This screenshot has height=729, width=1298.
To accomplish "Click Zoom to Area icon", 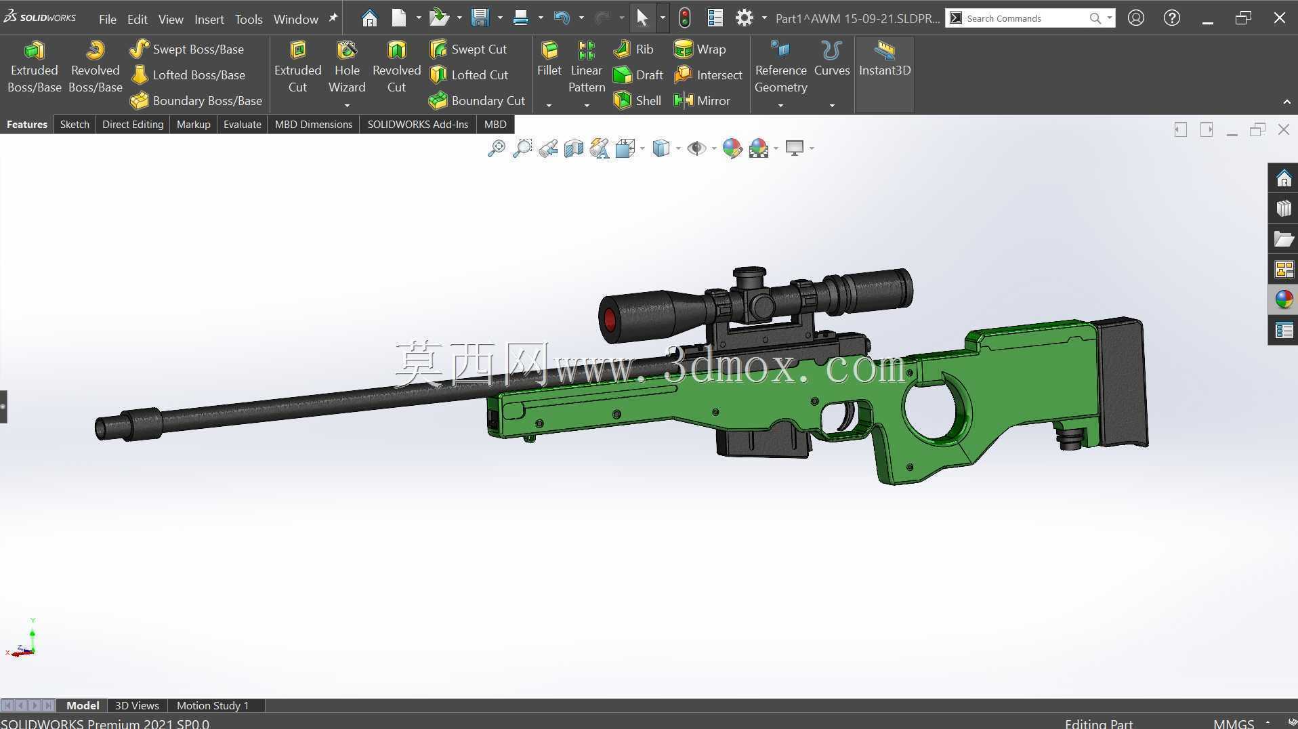I will click(x=522, y=148).
